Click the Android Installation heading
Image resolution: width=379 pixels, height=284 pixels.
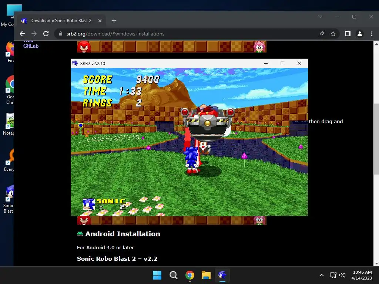click(123, 234)
